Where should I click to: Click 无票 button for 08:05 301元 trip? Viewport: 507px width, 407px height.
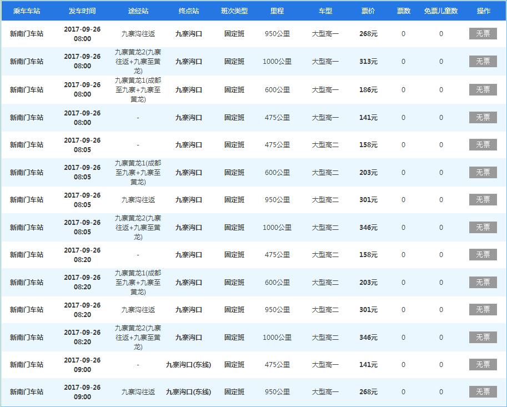pyautogui.click(x=483, y=199)
